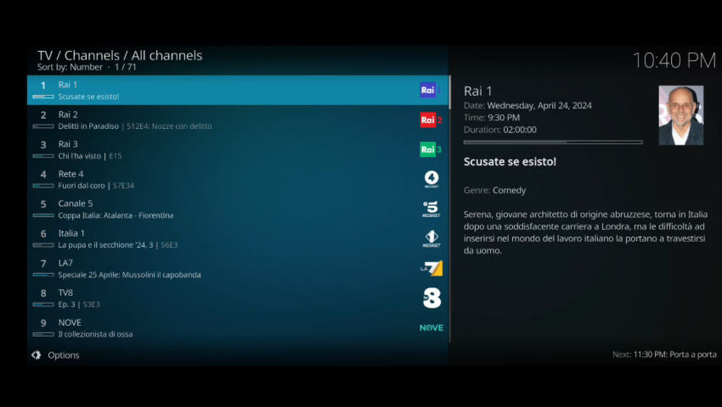Click the Rai 3 channel logo
The image size is (722, 407).
point(431,150)
